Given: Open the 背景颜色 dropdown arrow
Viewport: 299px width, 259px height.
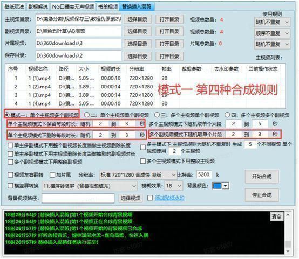Looking at the screenshot, I should point(226,186).
